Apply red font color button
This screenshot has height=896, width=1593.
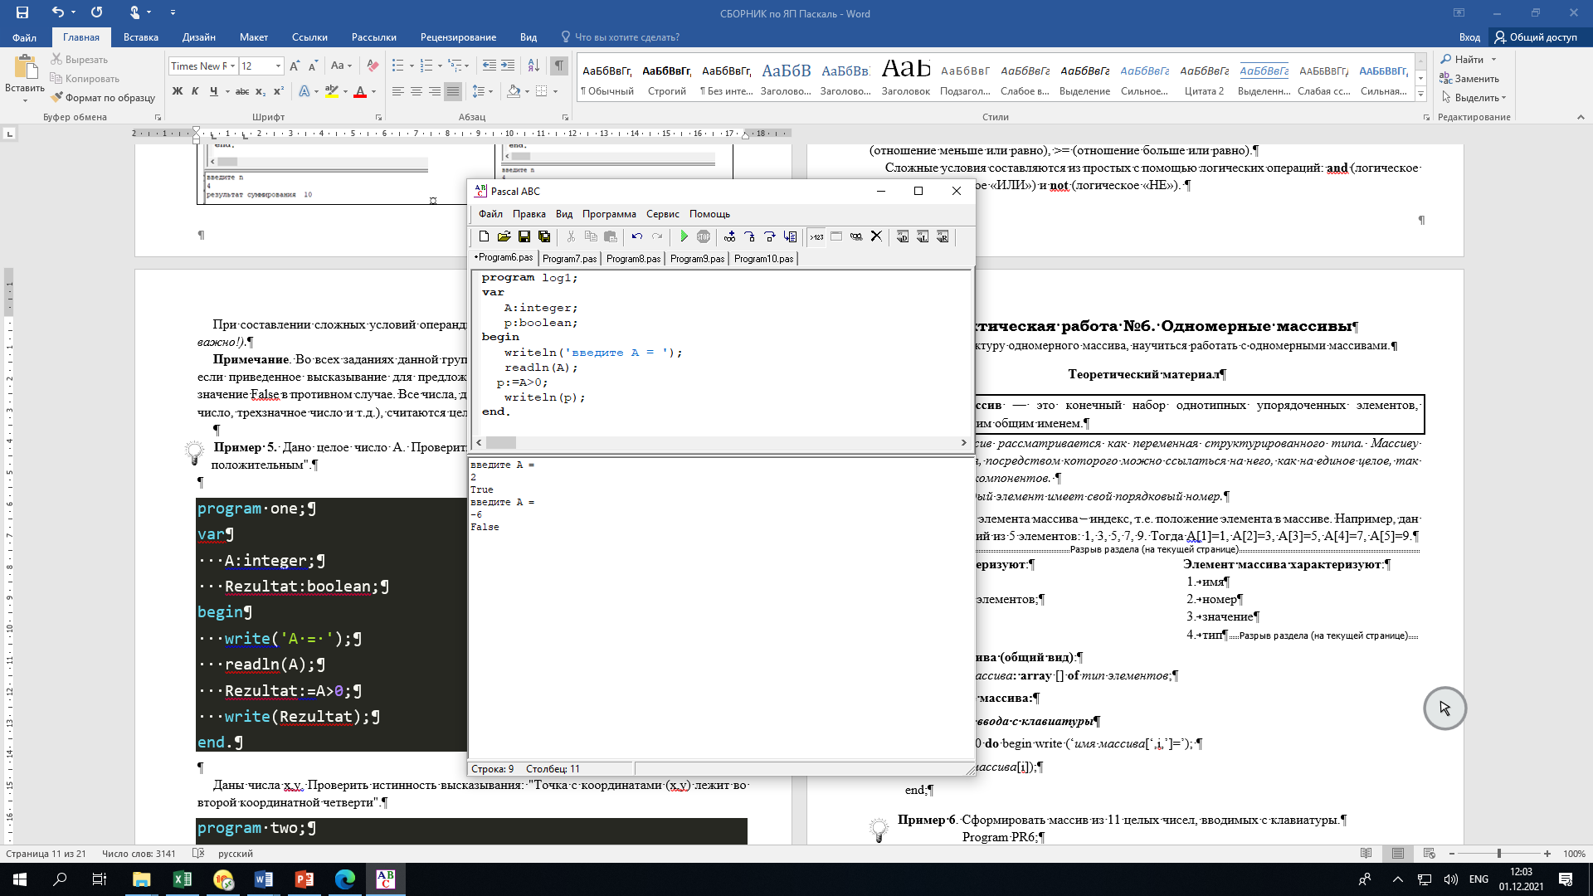click(360, 91)
